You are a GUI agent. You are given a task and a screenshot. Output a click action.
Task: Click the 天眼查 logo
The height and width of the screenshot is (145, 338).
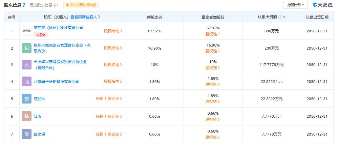323,5
